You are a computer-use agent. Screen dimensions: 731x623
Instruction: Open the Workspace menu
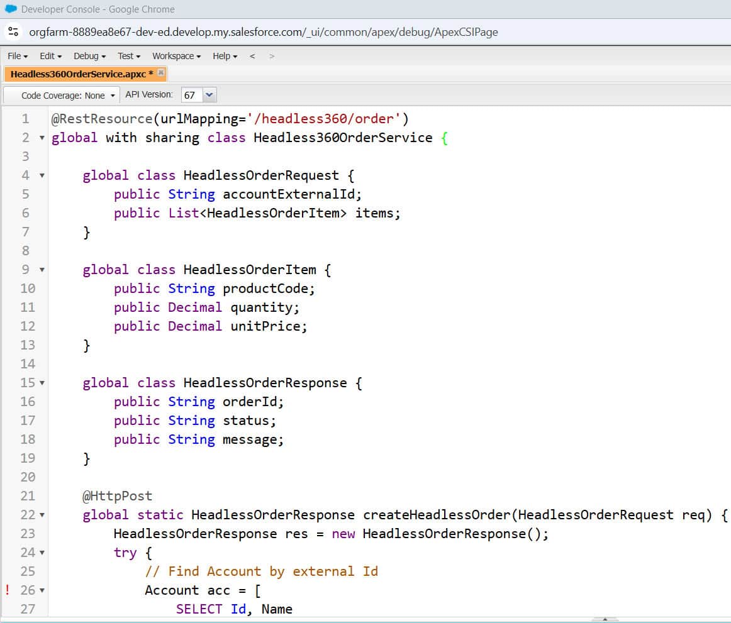(x=176, y=56)
